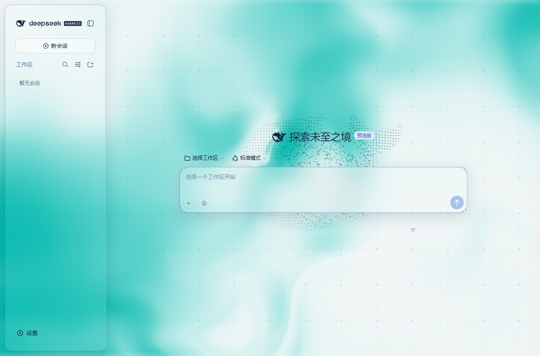Click the 探索未至之境 heading
The image size is (540, 356).
320,137
